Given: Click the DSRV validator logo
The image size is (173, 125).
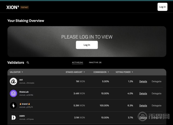Looking at the screenshot, I should [13, 118].
